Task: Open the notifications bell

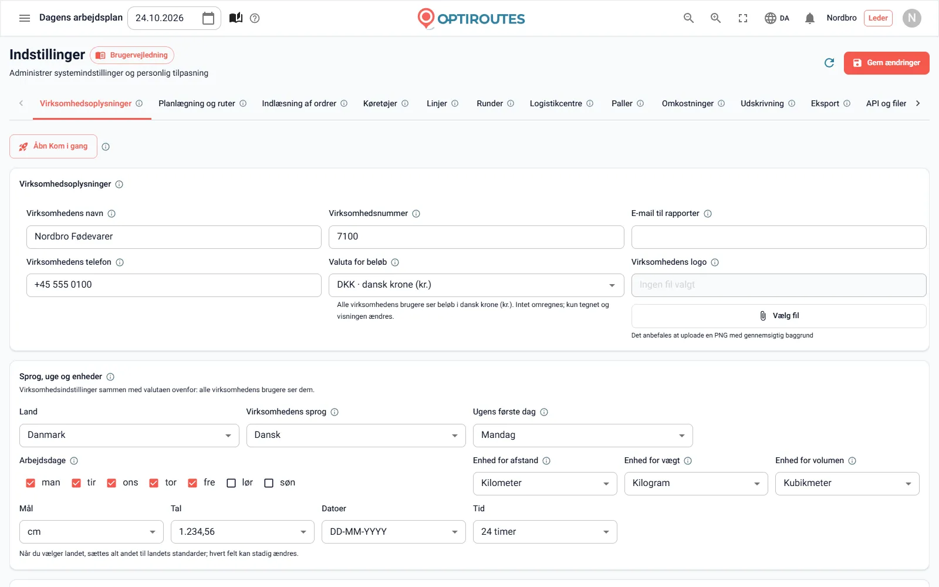Action: 810,18
